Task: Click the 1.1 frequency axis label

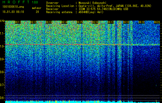Action: [x=2, y=33]
